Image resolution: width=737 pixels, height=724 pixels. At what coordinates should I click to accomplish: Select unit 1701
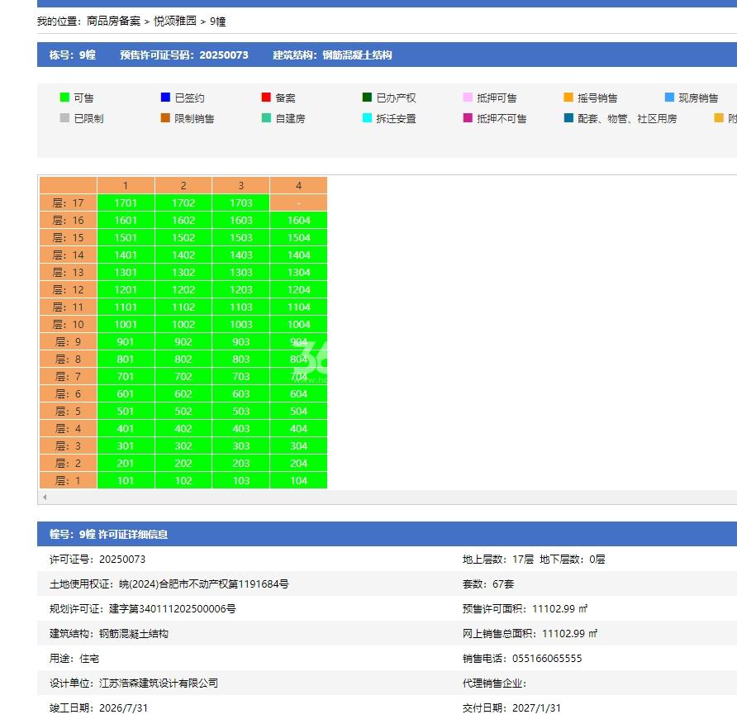[x=126, y=202]
